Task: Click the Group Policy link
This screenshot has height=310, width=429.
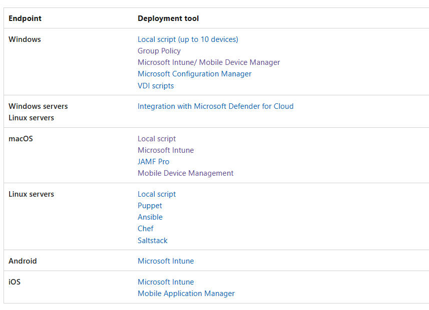Action: coord(159,50)
